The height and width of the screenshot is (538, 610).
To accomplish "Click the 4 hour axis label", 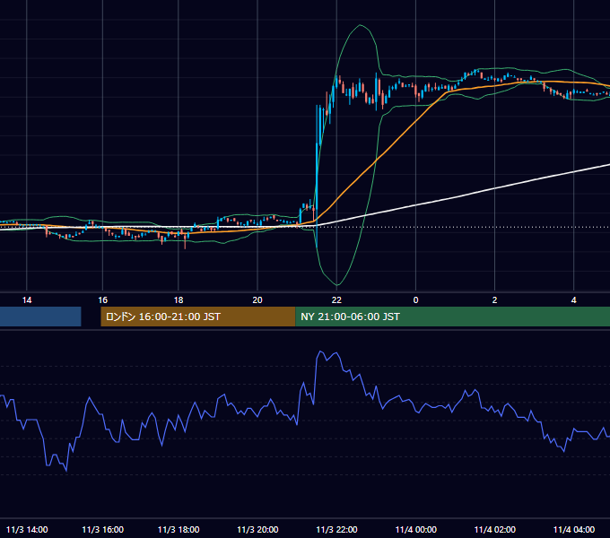I will point(573,300).
